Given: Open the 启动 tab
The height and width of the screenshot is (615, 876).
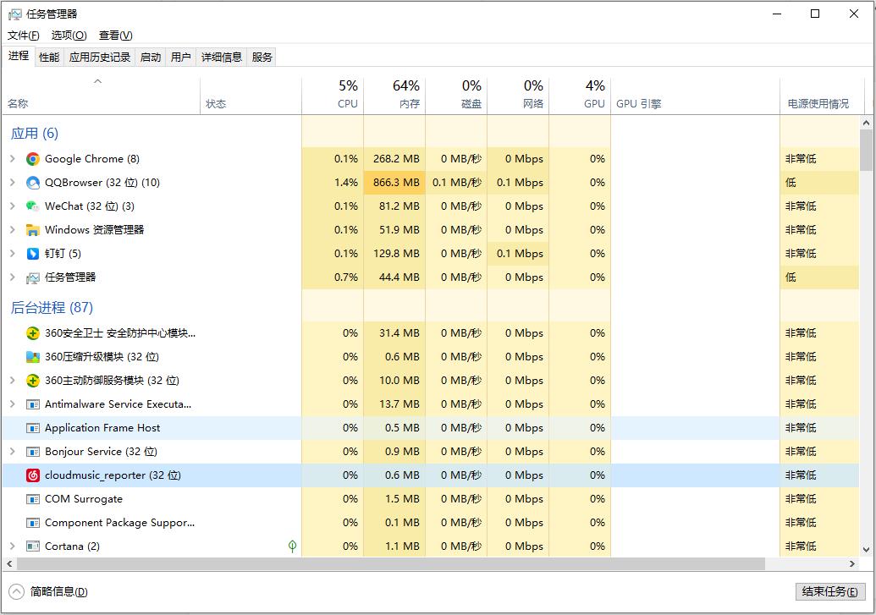Looking at the screenshot, I should pyautogui.click(x=150, y=57).
